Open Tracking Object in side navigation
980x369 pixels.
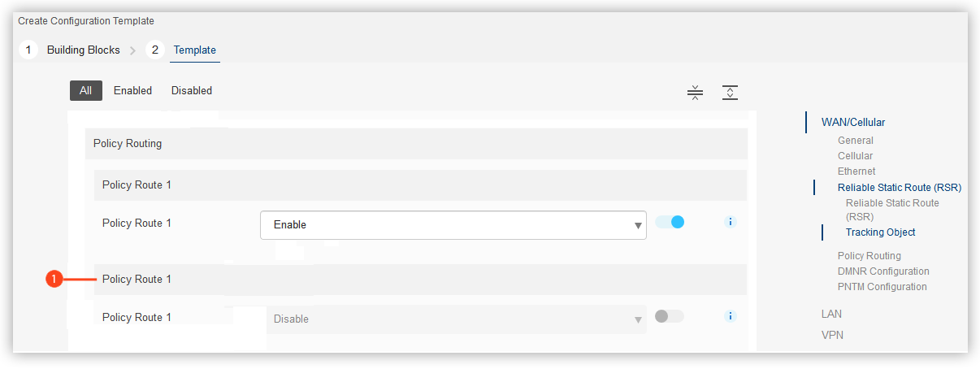pos(881,232)
